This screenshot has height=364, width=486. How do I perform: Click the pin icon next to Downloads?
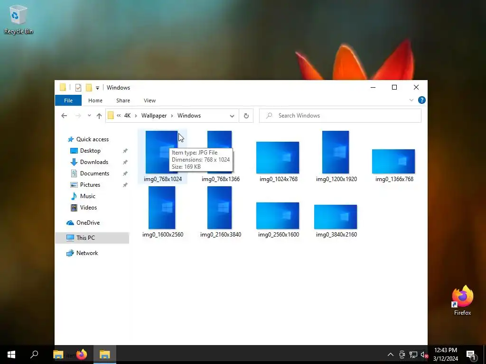[x=125, y=162]
